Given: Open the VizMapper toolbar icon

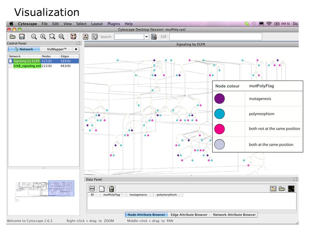Looking at the screenshot, I should (x=86, y=37).
